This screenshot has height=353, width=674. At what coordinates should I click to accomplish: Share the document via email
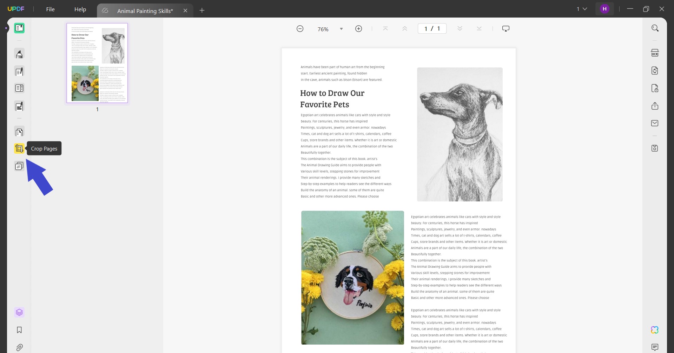coord(655,123)
